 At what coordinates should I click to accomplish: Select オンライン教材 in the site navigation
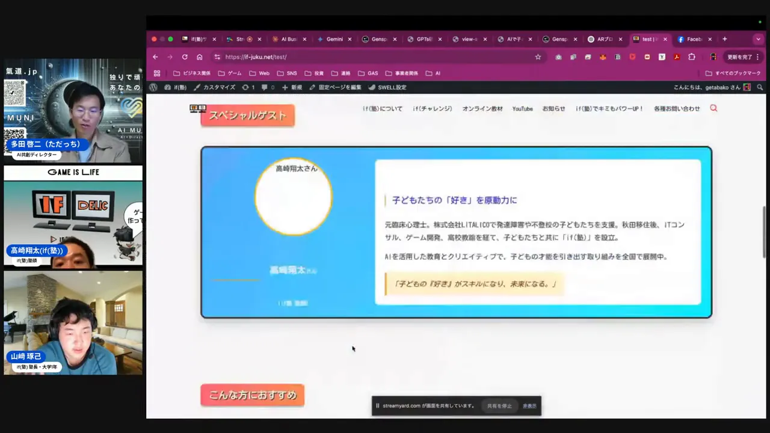click(482, 108)
